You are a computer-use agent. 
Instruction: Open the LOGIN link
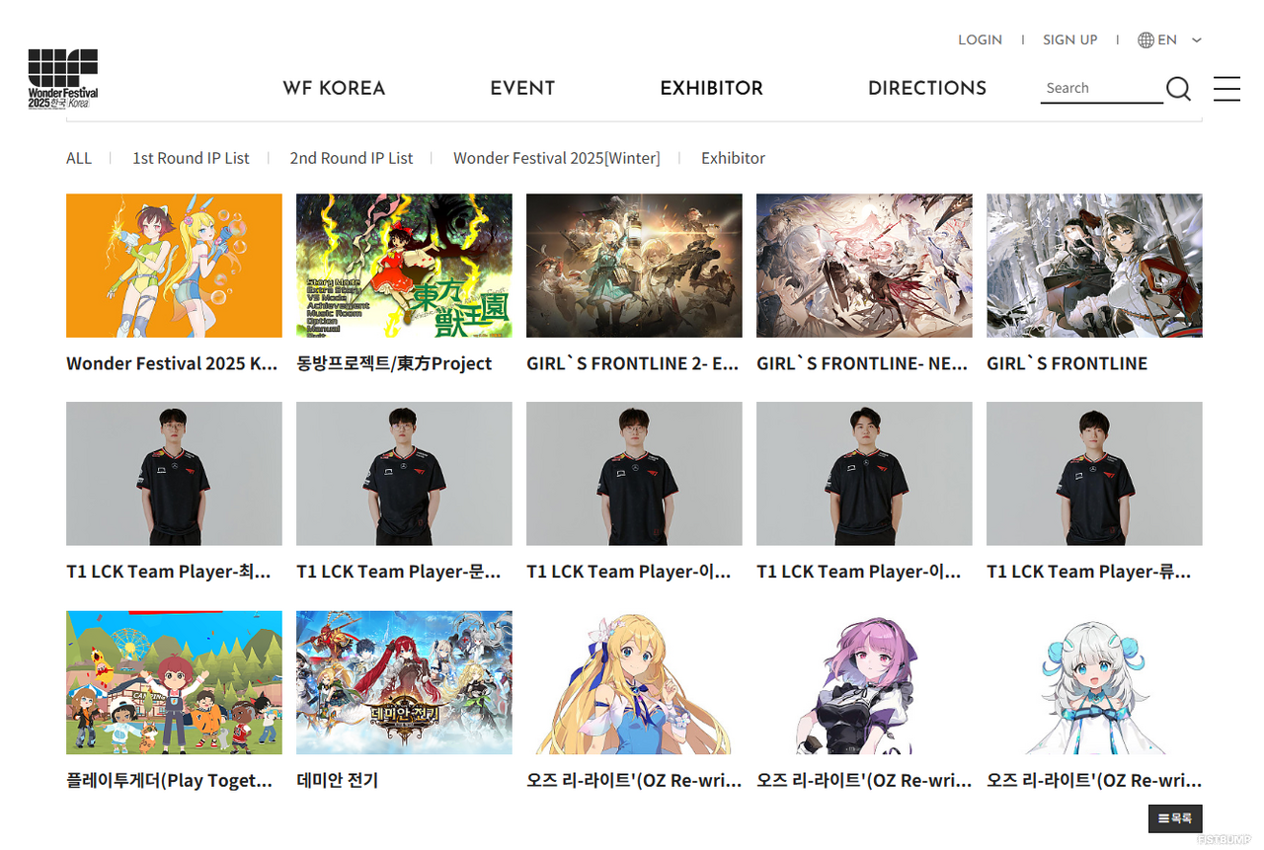point(980,40)
